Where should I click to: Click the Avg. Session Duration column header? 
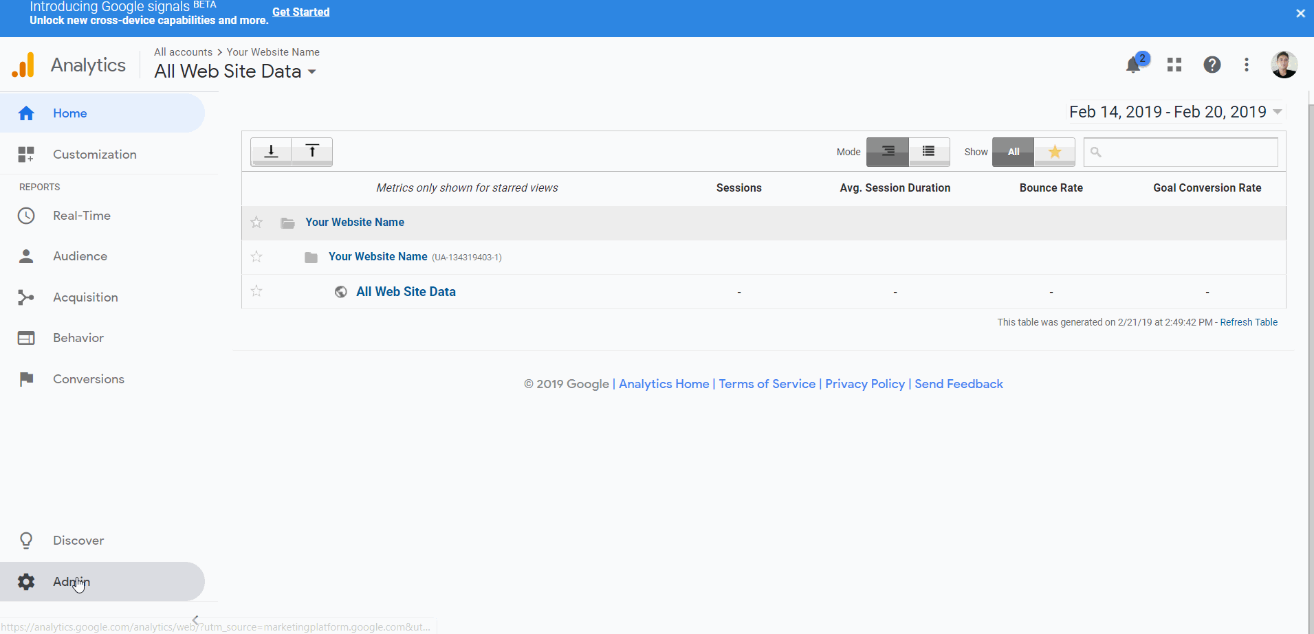click(x=895, y=188)
